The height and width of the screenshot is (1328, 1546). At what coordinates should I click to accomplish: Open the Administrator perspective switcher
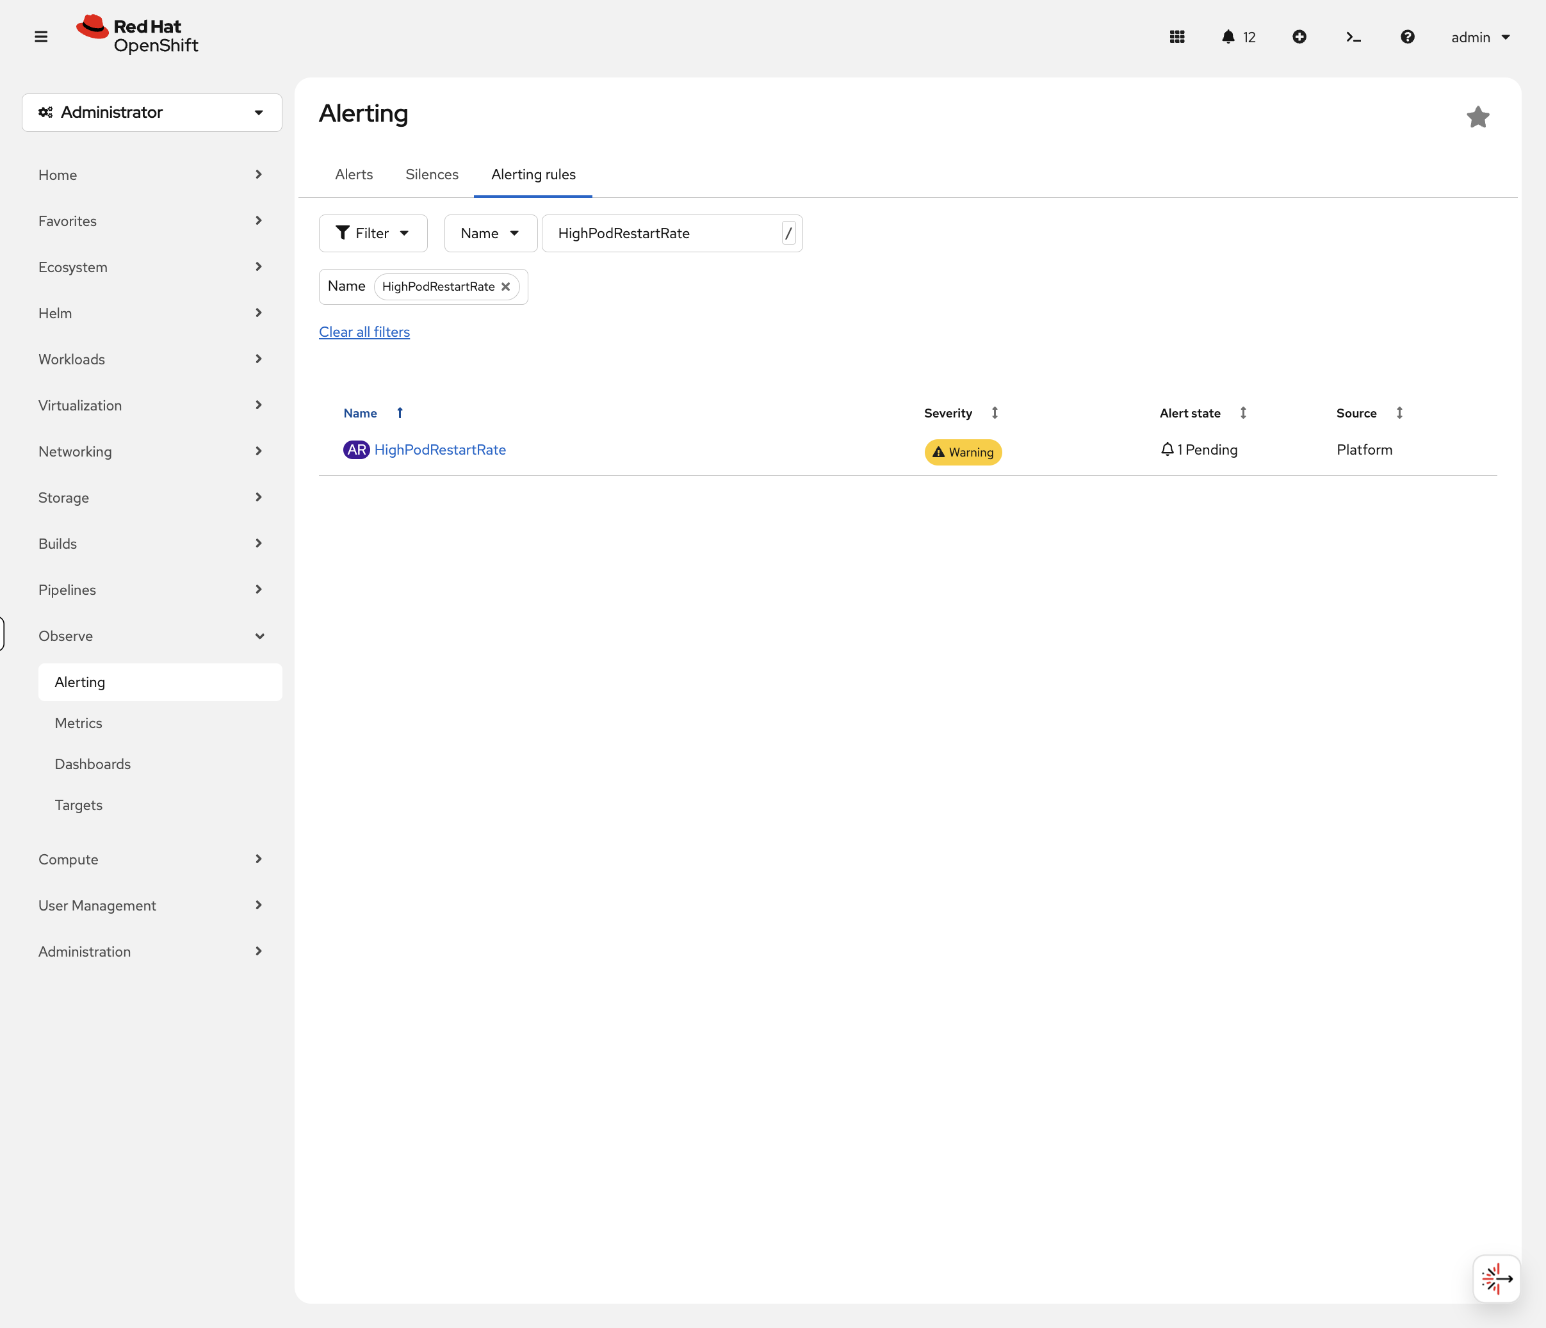(152, 113)
